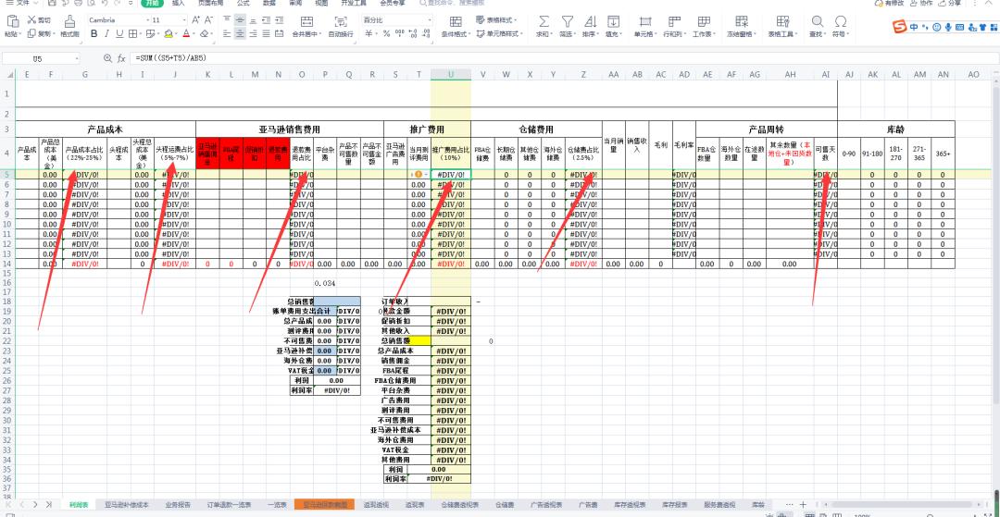
Task: Toggle Wrap Text (自动换行)
Action: (340, 20)
